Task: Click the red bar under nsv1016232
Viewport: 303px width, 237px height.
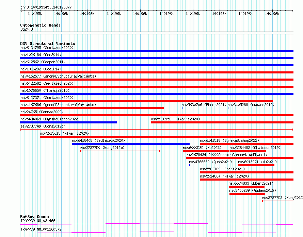Action: click(x=157, y=72)
